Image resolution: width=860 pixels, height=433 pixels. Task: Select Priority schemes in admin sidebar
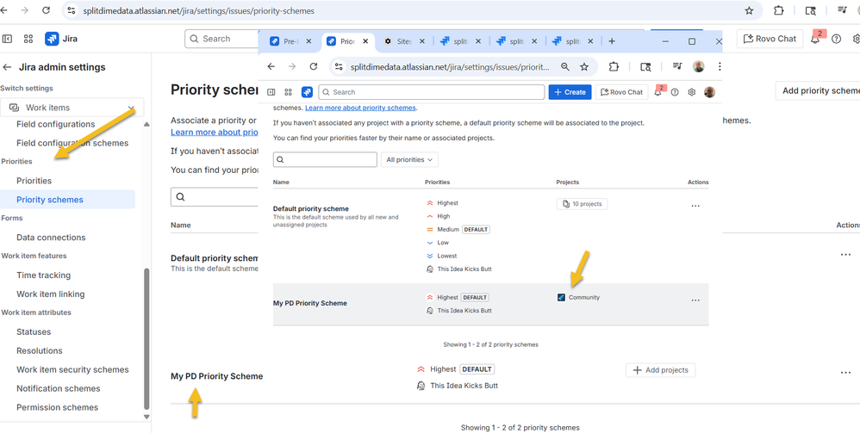click(x=50, y=200)
